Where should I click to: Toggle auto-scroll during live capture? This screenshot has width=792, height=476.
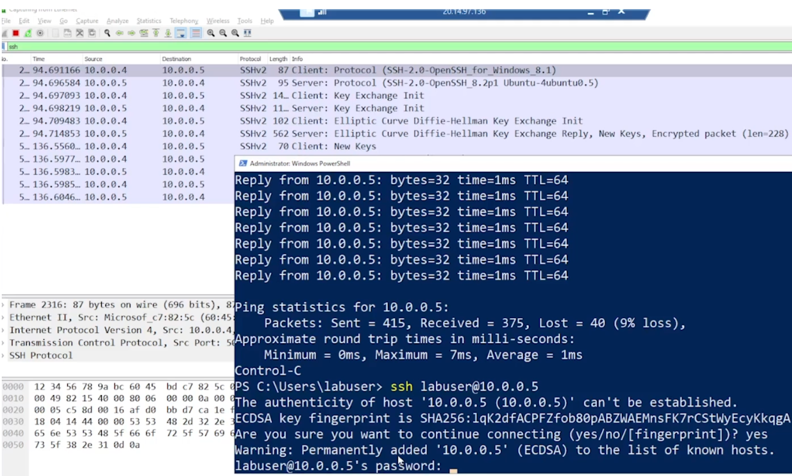[180, 33]
